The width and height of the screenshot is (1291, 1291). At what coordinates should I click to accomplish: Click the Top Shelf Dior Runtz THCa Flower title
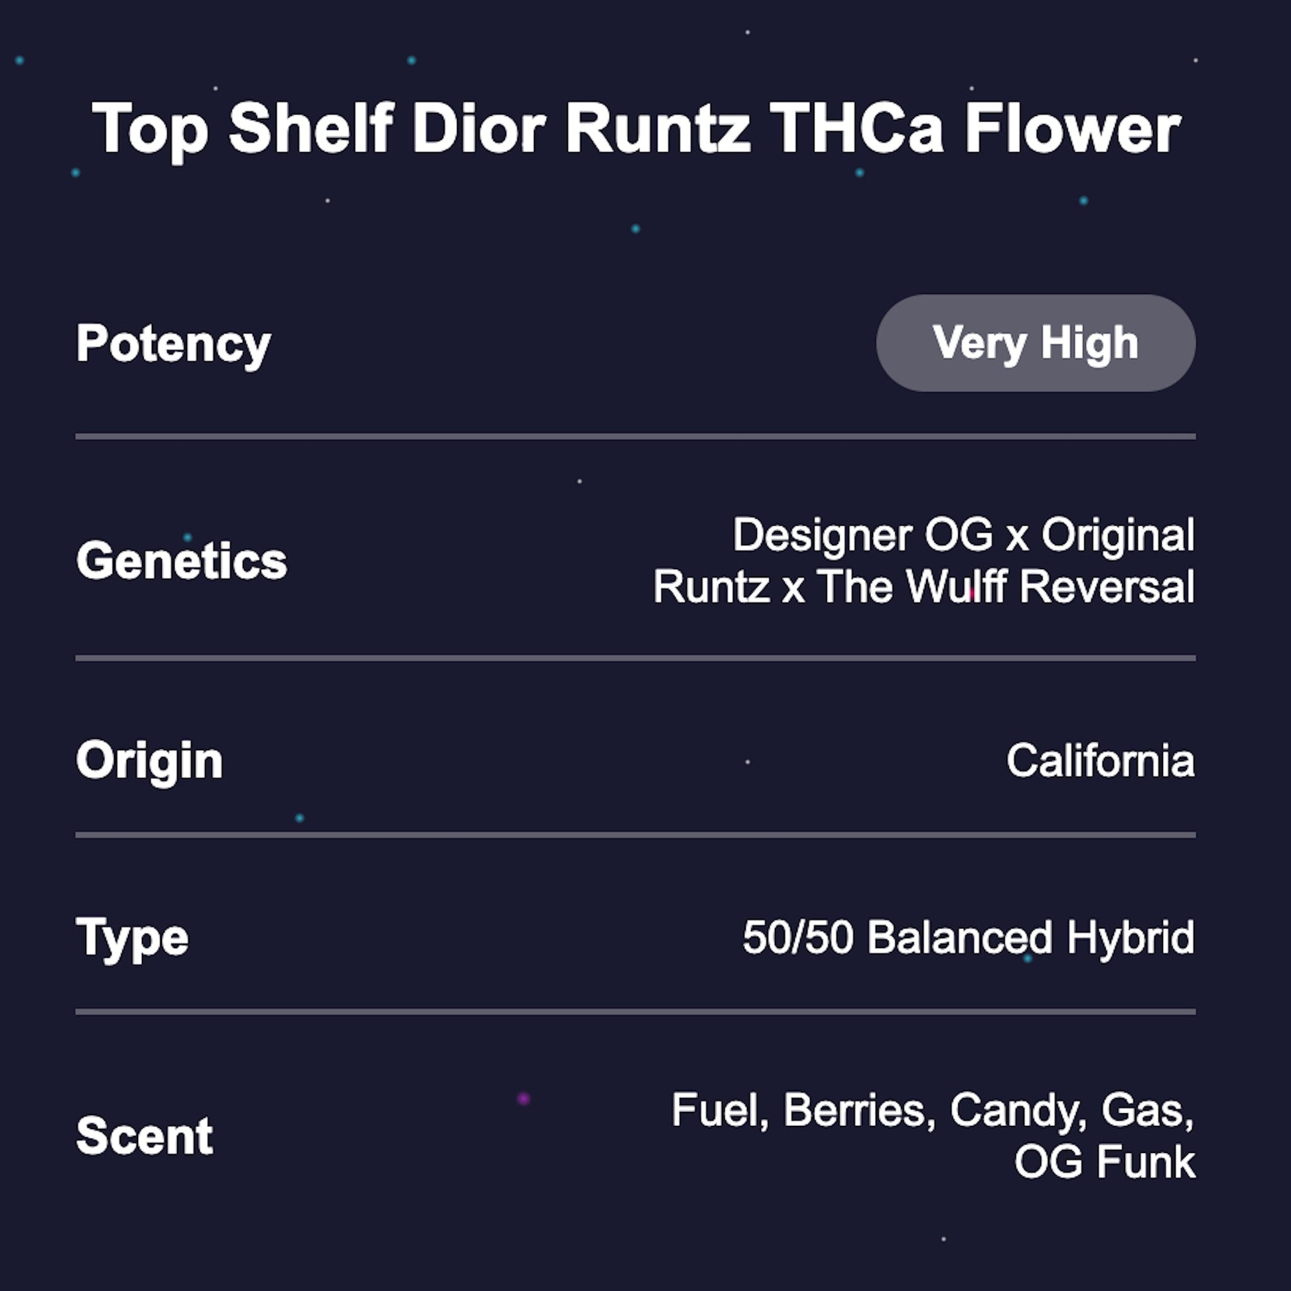tap(636, 129)
